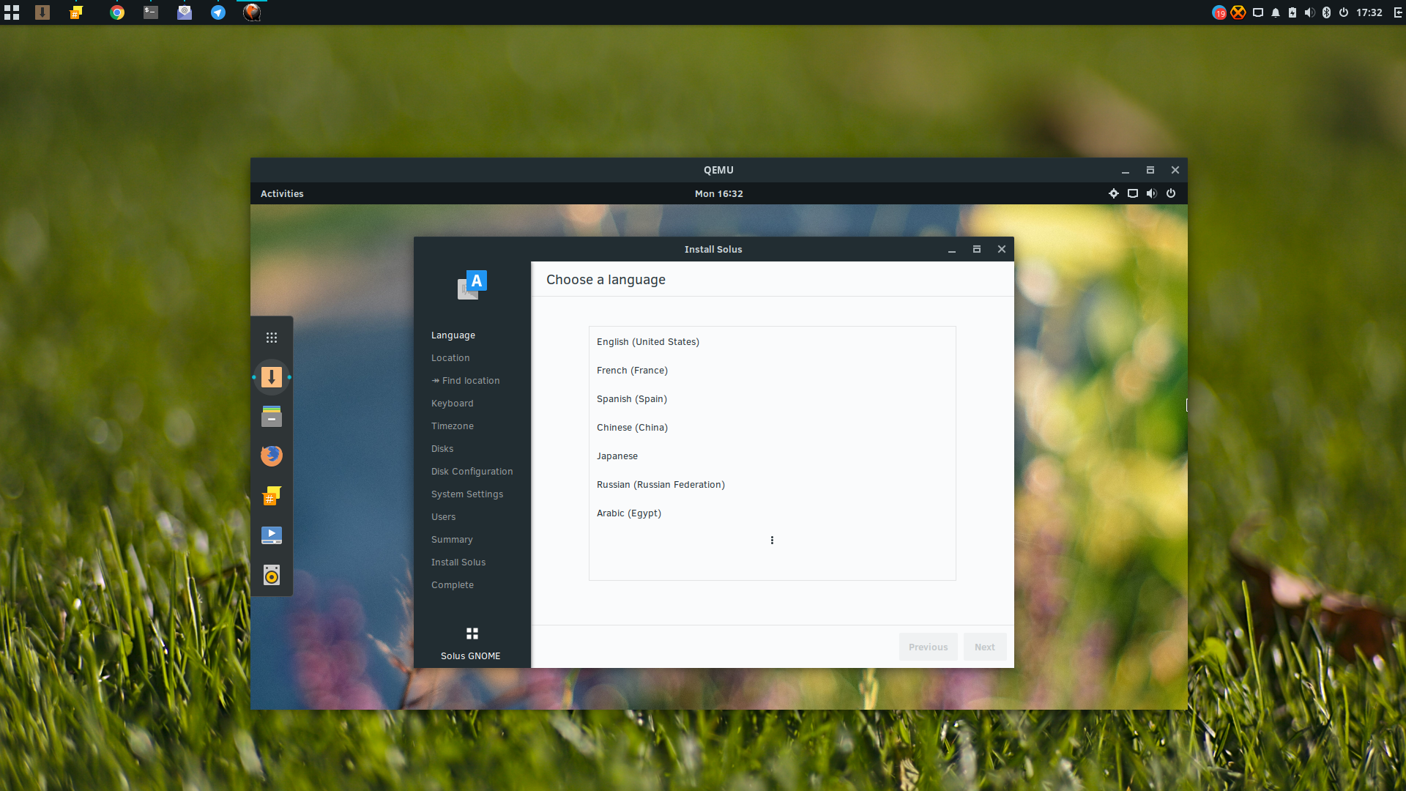Select the System Settings step

pos(467,494)
